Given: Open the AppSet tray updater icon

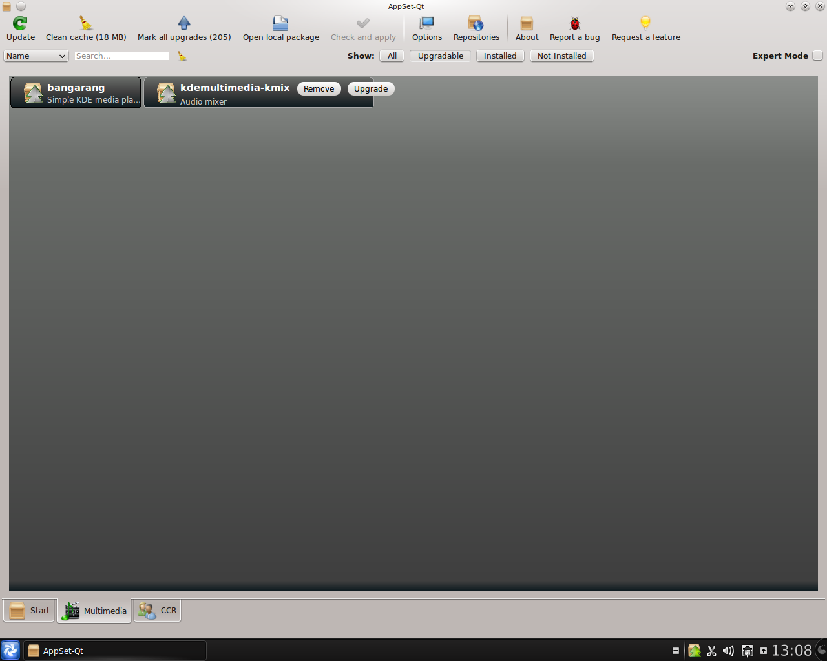Looking at the screenshot, I should pos(695,651).
